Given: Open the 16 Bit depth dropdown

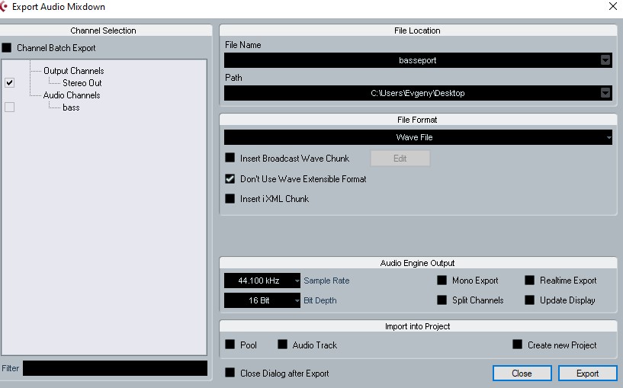Looking at the screenshot, I should (262, 300).
